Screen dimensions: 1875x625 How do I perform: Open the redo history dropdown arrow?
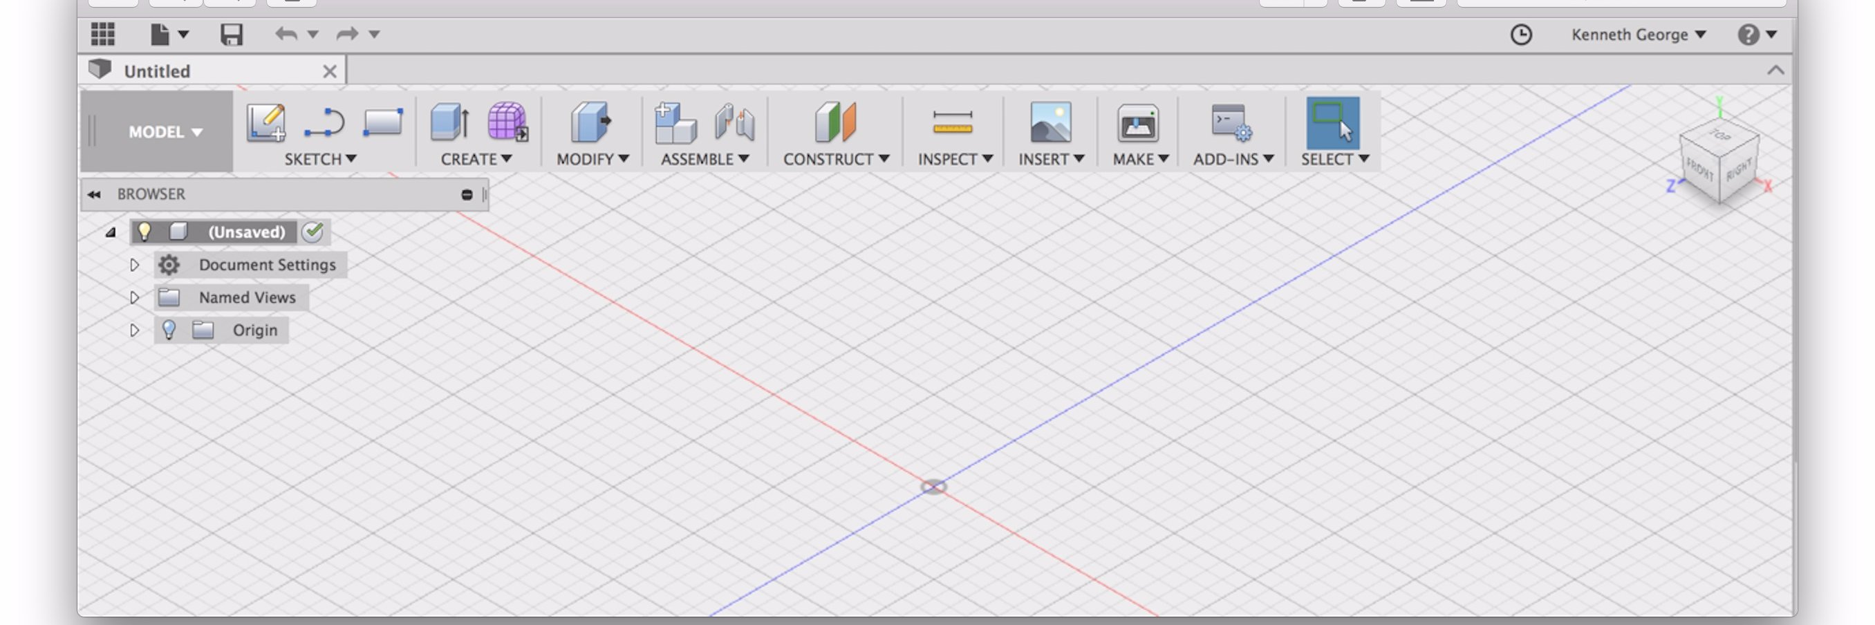[374, 34]
